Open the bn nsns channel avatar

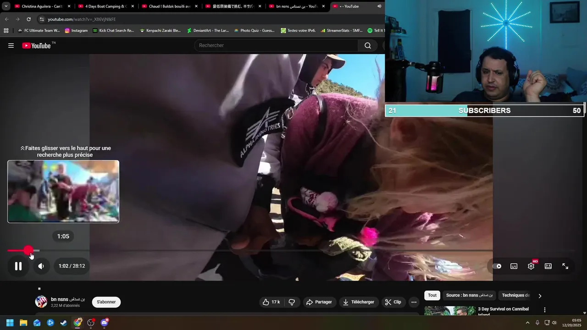point(41,302)
